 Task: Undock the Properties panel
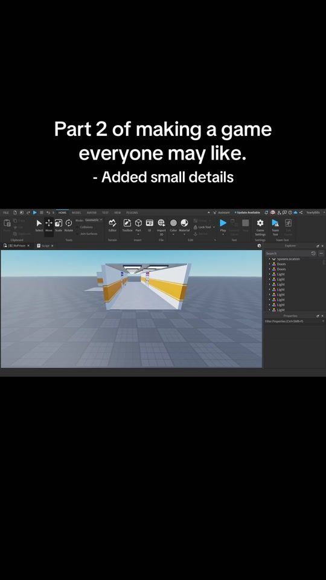pyautogui.click(x=318, y=316)
